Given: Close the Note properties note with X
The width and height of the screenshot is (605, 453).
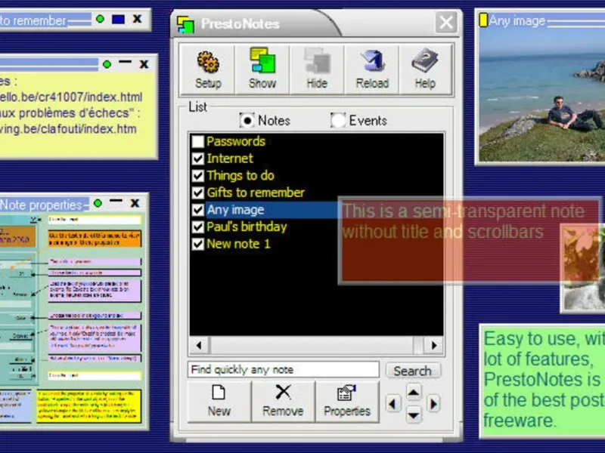Looking at the screenshot, I should pyautogui.click(x=135, y=203).
